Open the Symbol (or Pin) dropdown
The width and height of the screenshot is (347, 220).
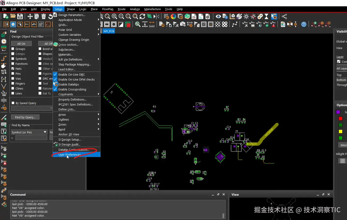(29, 132)
